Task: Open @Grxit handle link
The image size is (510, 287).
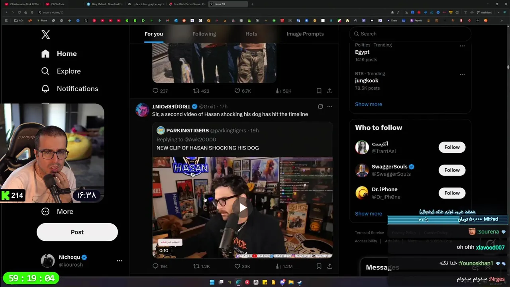Action: point(207,106)
